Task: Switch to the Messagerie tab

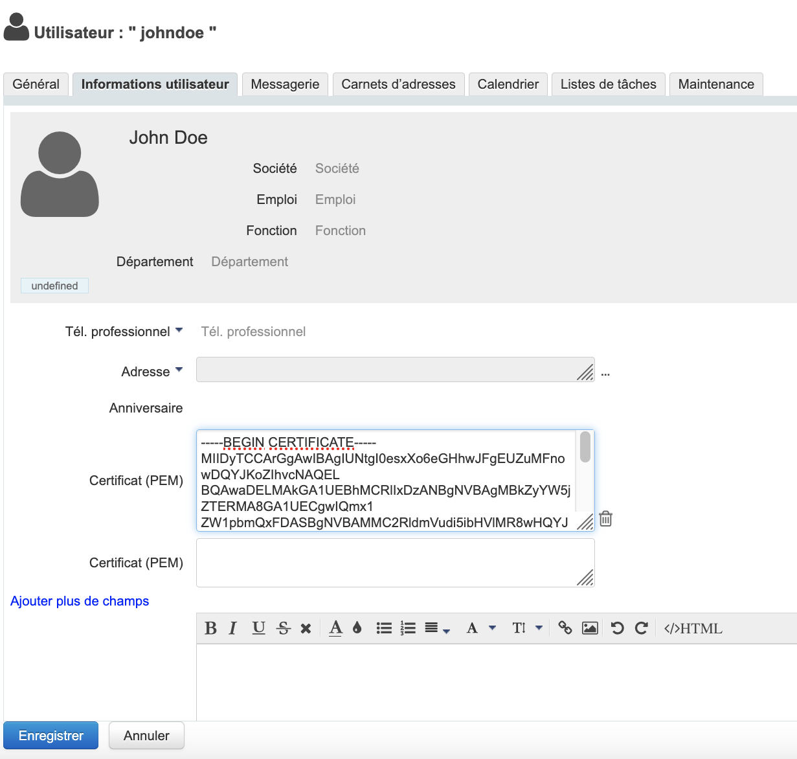Action: [x=285, y=84]
